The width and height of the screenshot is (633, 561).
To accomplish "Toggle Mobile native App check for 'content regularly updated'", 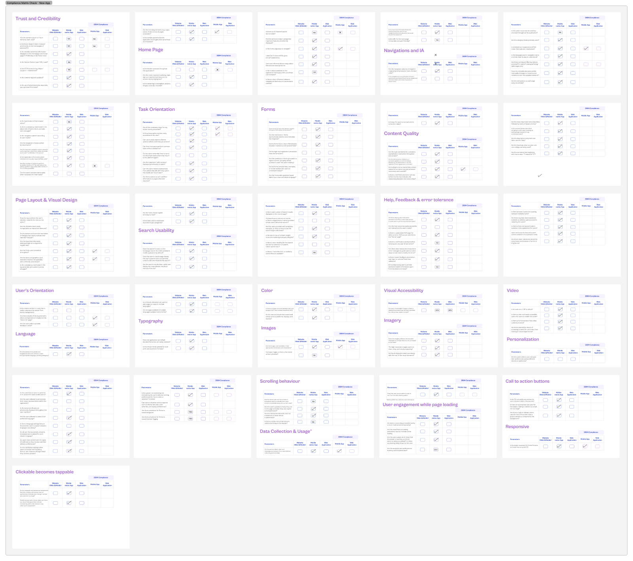I will (69, 78).
